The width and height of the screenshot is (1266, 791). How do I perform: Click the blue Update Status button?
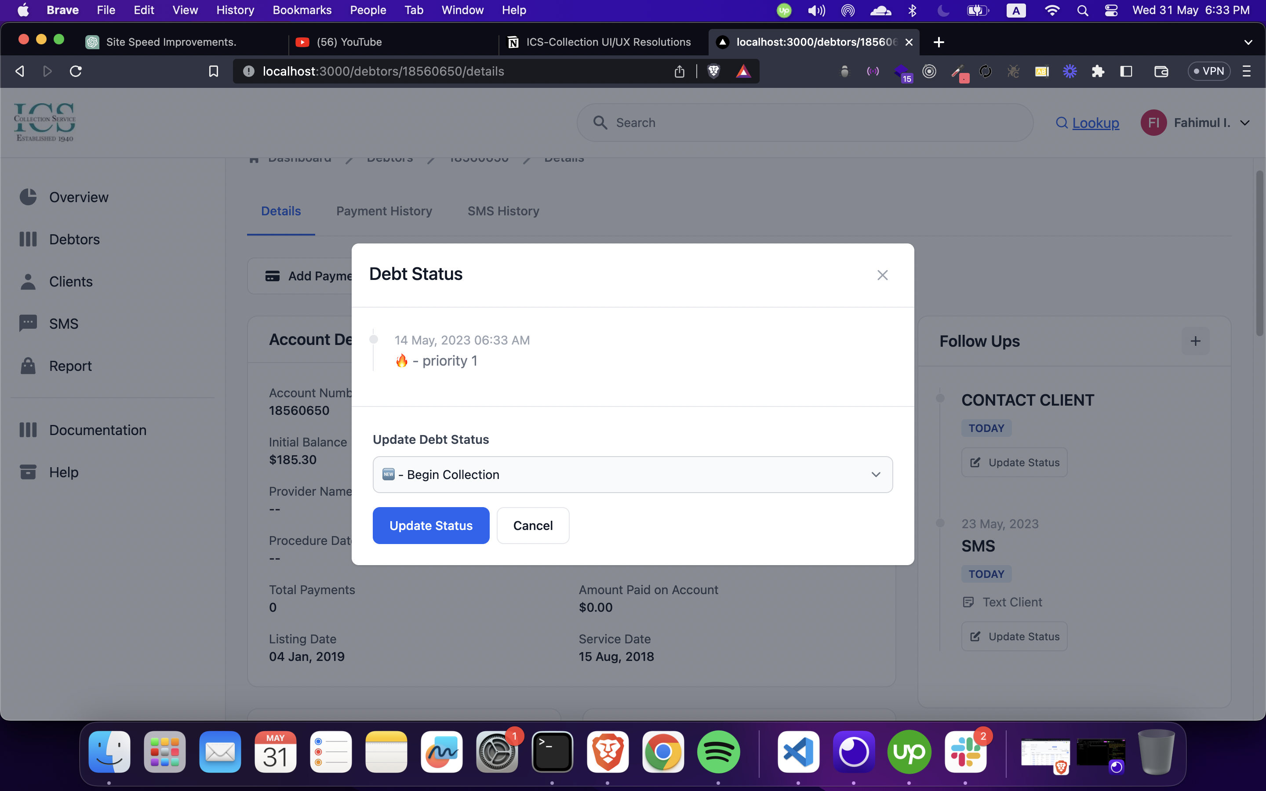pyautogui.click(x=430, y=525)
